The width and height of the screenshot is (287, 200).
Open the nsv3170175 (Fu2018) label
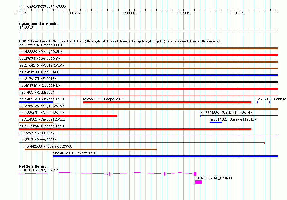click(x=38, y=79)
